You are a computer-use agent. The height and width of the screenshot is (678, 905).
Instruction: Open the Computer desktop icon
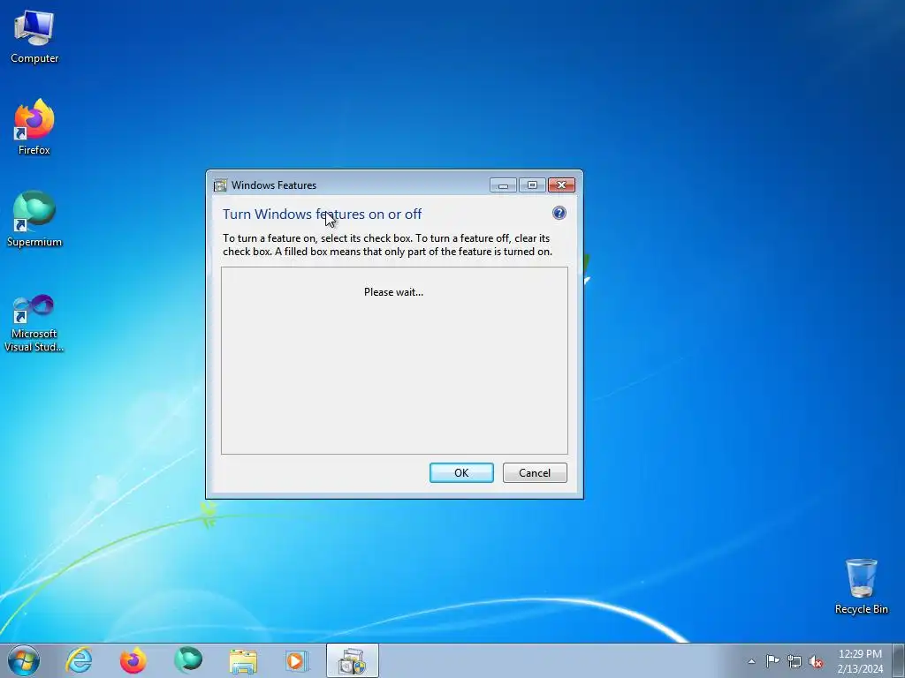pyautogui.click(x=34, y=37)
